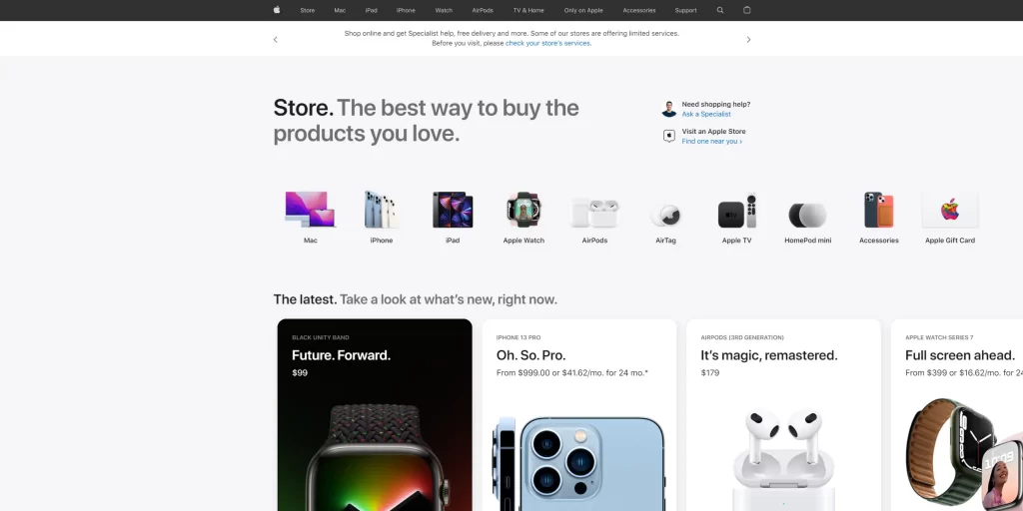Go to Support in navigation bar
Screen dimensions: 1023x511
tap(685, 10)
